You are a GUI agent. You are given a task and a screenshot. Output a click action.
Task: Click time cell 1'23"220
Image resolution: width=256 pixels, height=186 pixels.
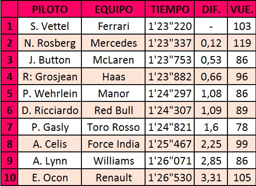coord(170,26)
